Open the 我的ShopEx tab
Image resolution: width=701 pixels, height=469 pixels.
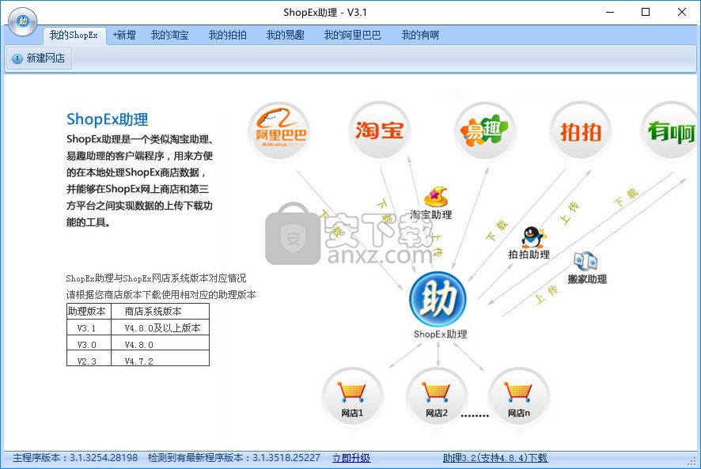pos(74,35)
